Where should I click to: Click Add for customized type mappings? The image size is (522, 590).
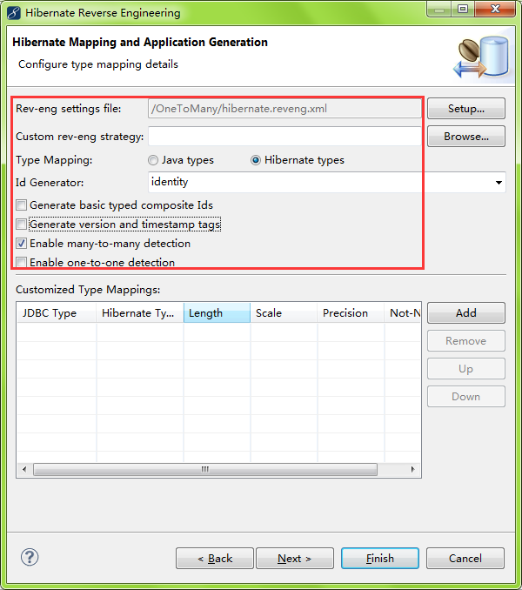466,312
